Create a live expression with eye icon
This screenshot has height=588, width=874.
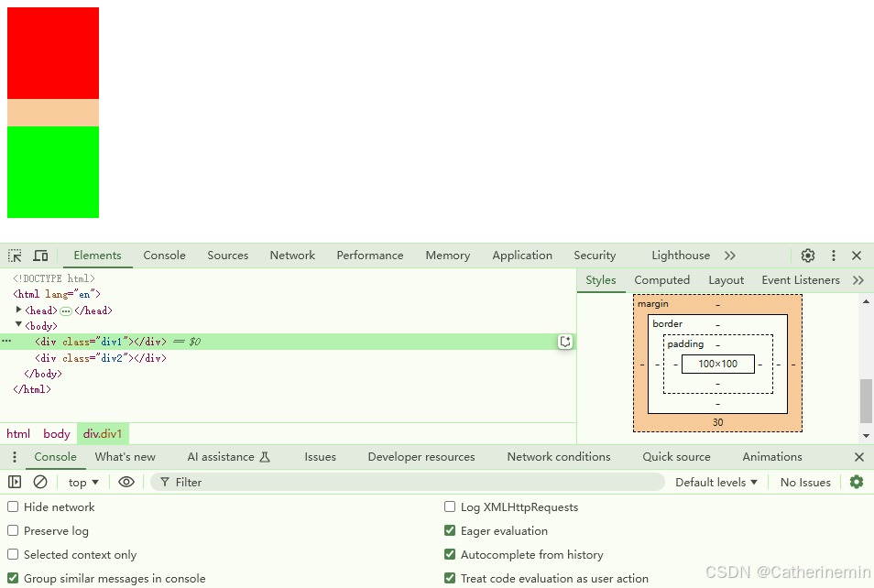(x=126, y=482)
